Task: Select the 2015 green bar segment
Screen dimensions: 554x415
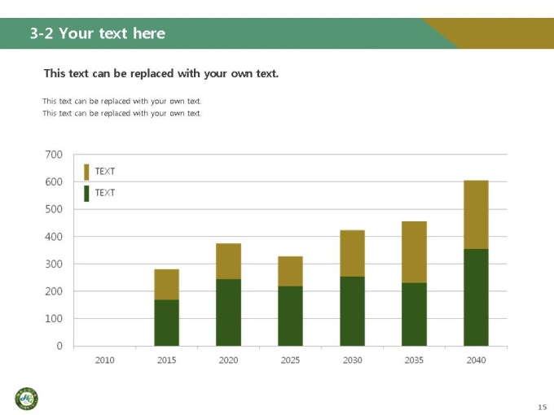Action: pos(167,323)
